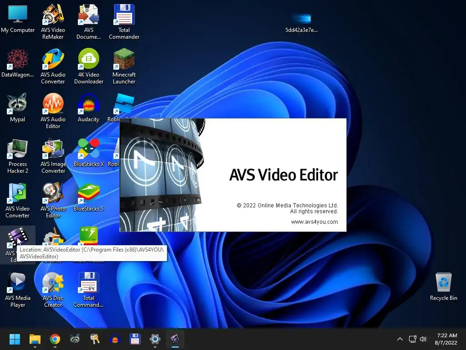Switch to AVS Video Editor taskbar button
The width and height of the screenshot is (466, 350).
point(175,339)
